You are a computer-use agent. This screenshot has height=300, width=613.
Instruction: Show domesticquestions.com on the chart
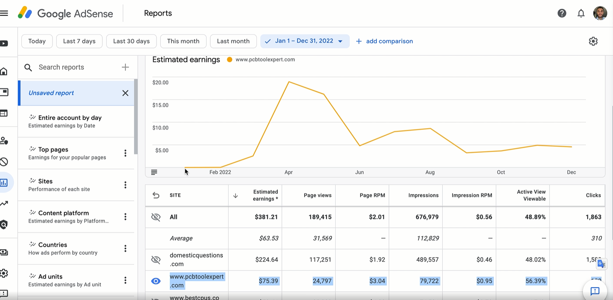(156, 260)
